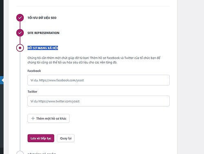Add another profile with Thêm một hồ sơ khác
This screenshot has height=154, width=204.
49,118
